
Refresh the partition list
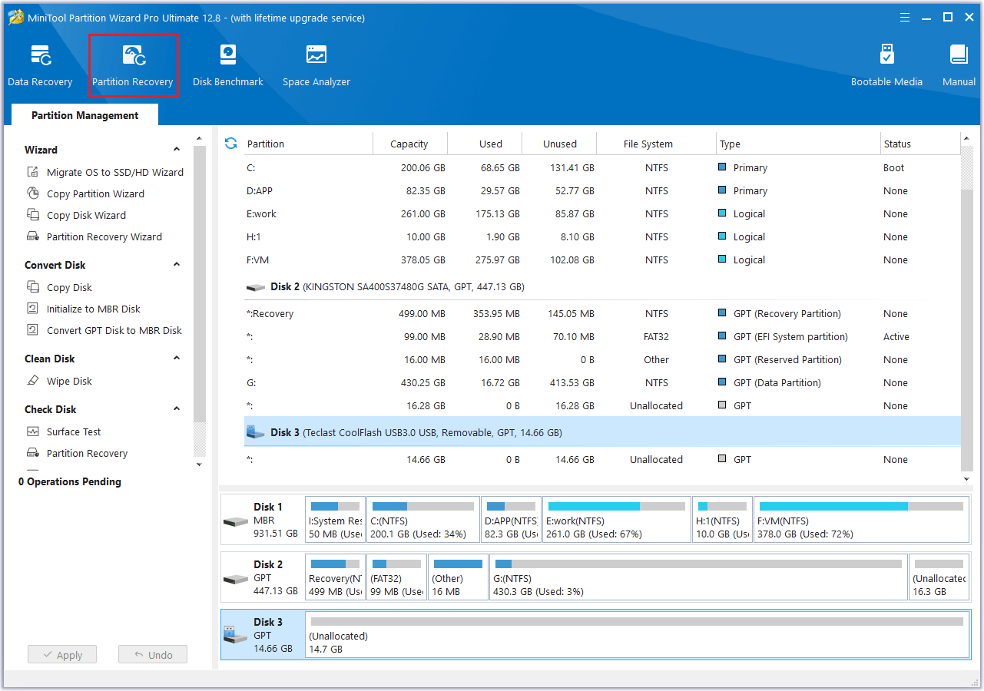[230, 144]
